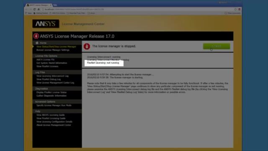Viewport: 268px width, 151px height.
Task: Open View Status/Start/Stop License Manager
Action: click(x=56, y=47)
